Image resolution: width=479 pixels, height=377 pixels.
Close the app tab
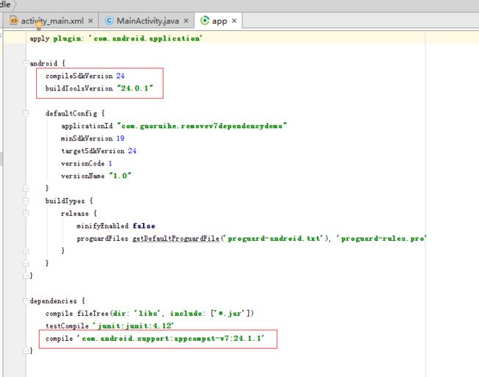coord(234,21)
